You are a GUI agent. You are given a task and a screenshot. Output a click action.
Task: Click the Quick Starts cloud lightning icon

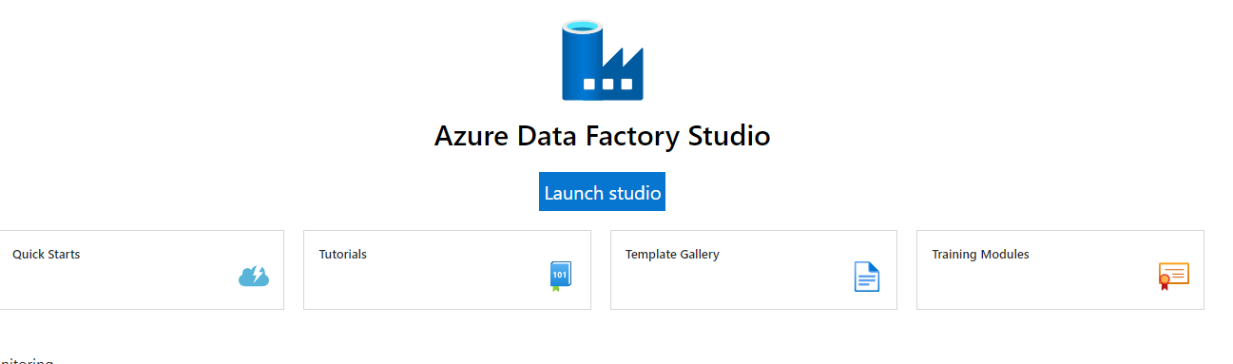[254, 277]
